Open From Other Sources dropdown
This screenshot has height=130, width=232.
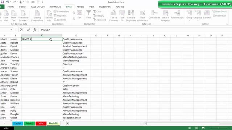pyautogui.click(x=23, y=16)
